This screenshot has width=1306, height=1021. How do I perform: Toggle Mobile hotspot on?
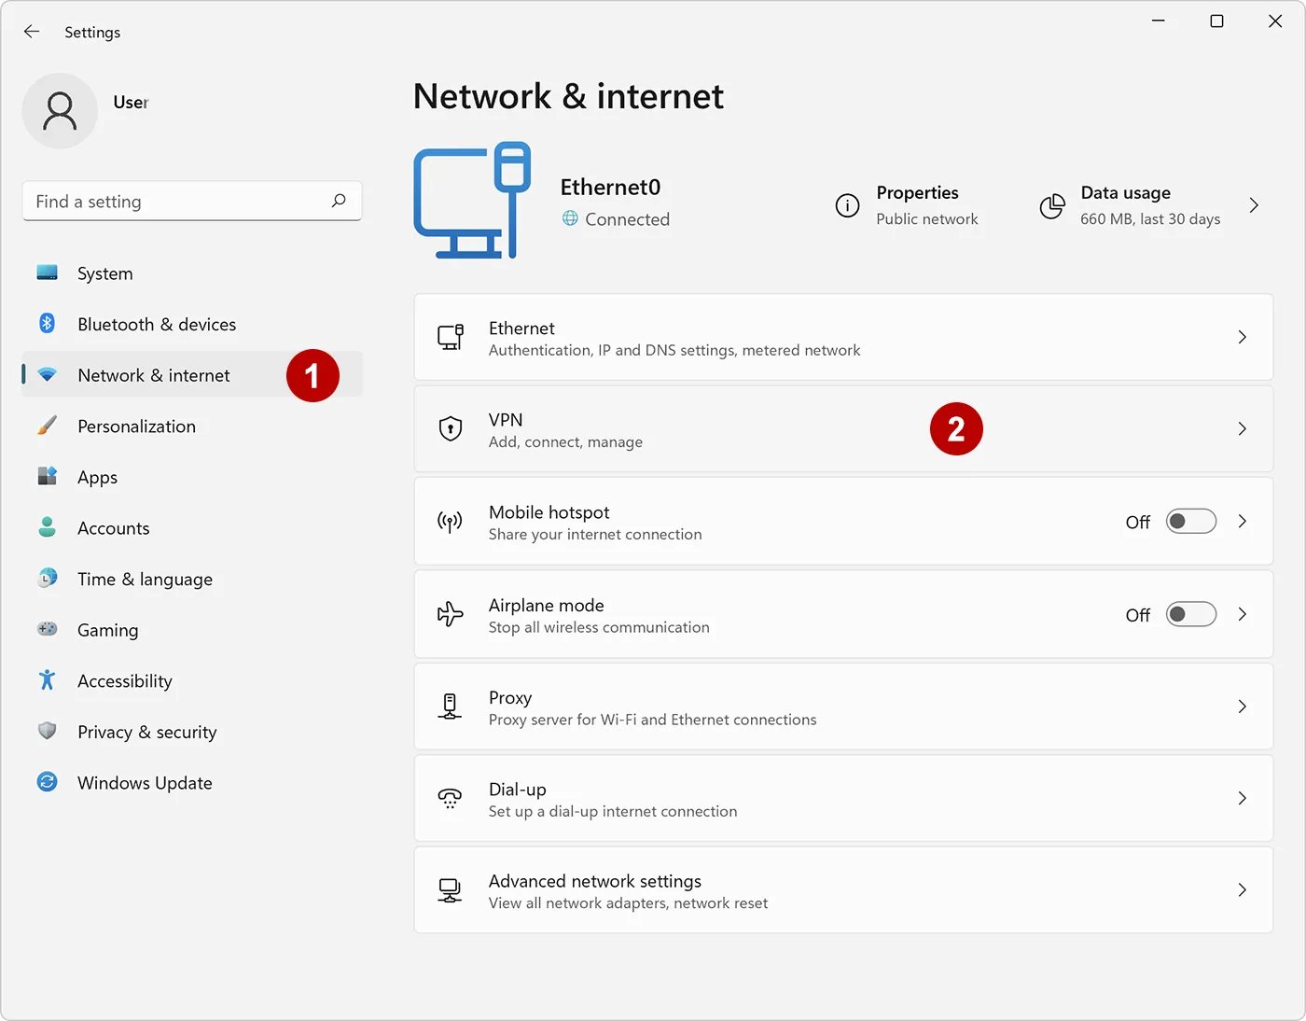[1190, 521]
